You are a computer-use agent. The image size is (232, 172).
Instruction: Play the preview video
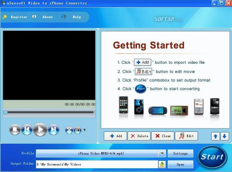point(40,129)
